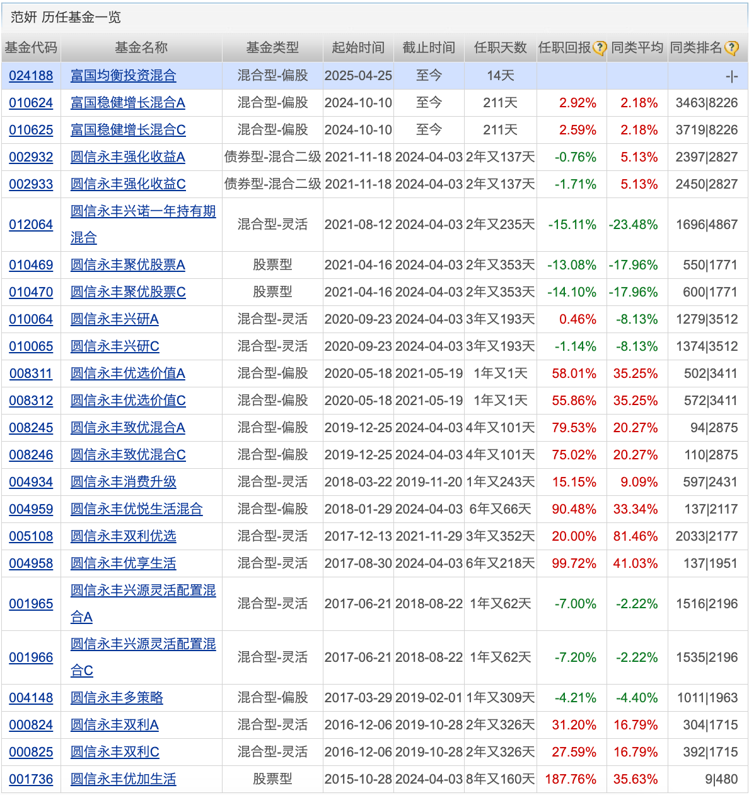Select the 圆信永丰双利优选 fund link
749x795 pixels.
[123, 536]
